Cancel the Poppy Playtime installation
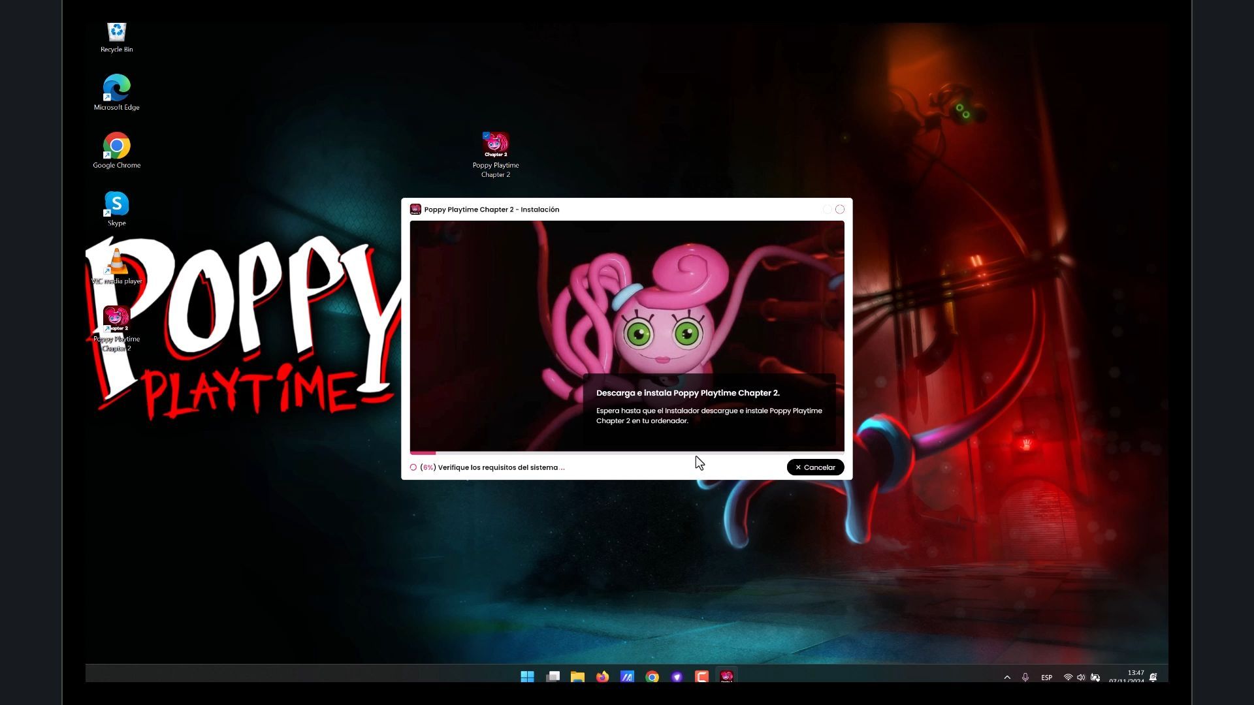This screenshot has height=705, width=1254. click(815, 467)
